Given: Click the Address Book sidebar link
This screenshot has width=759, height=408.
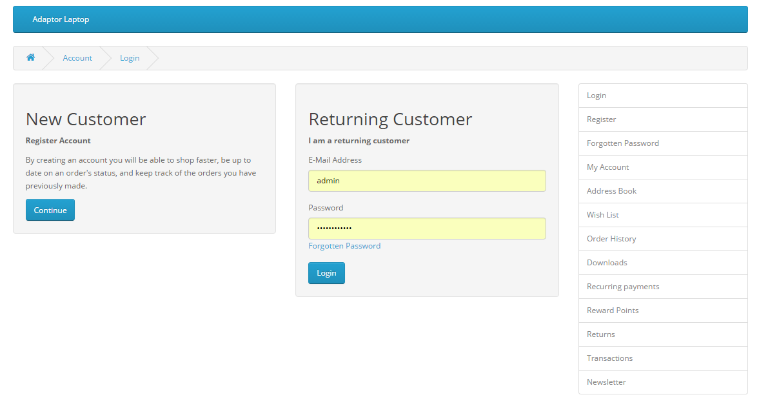Looking at the screenshot, I should point(611,190).
